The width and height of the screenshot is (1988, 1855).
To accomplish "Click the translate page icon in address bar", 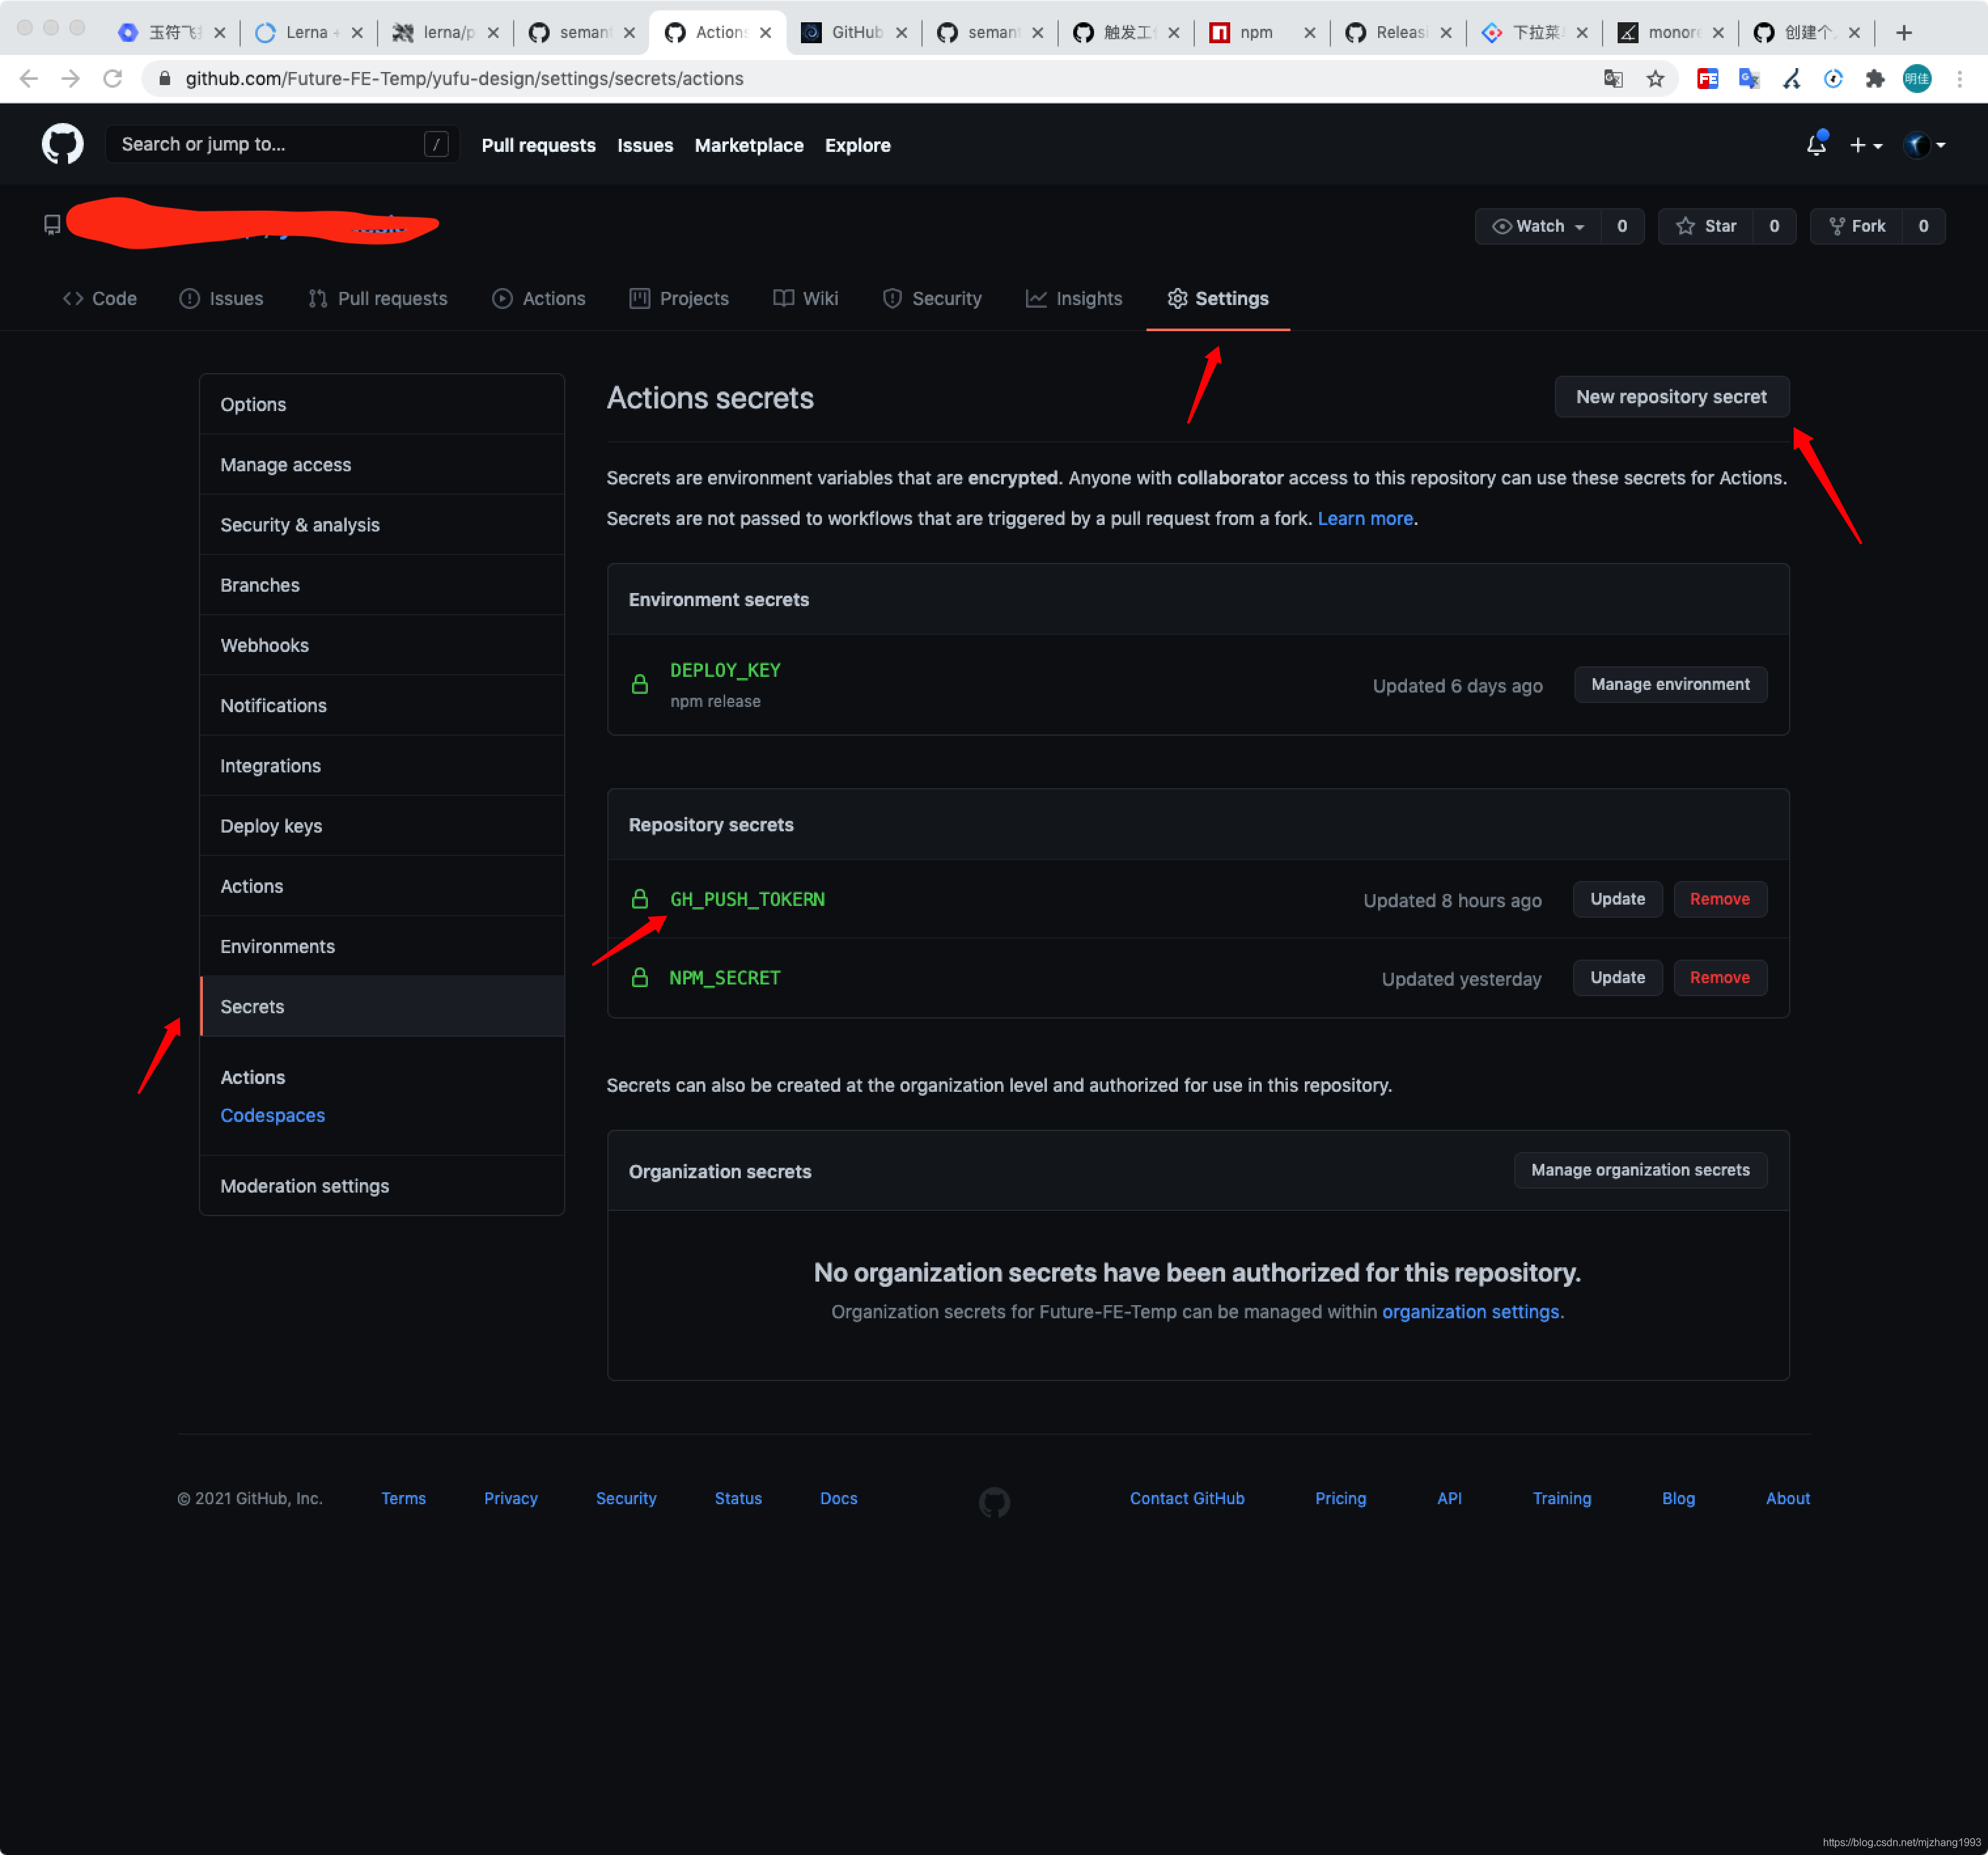I will click(1612, 79).
